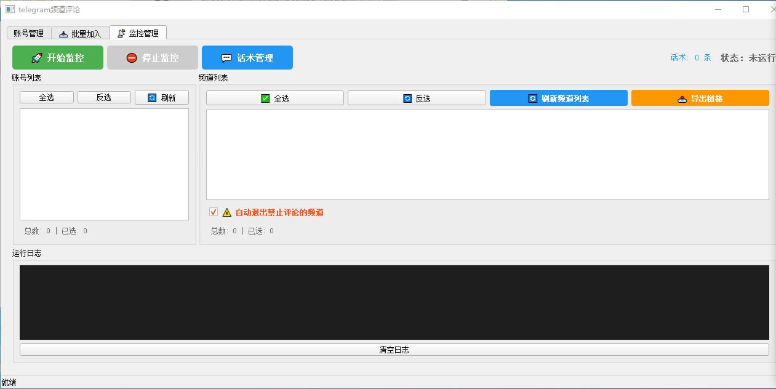Toggle the 自动退出禁止评论的频道 checkbox
Viewport: 776px width, 389px height.
pos(214,212)
